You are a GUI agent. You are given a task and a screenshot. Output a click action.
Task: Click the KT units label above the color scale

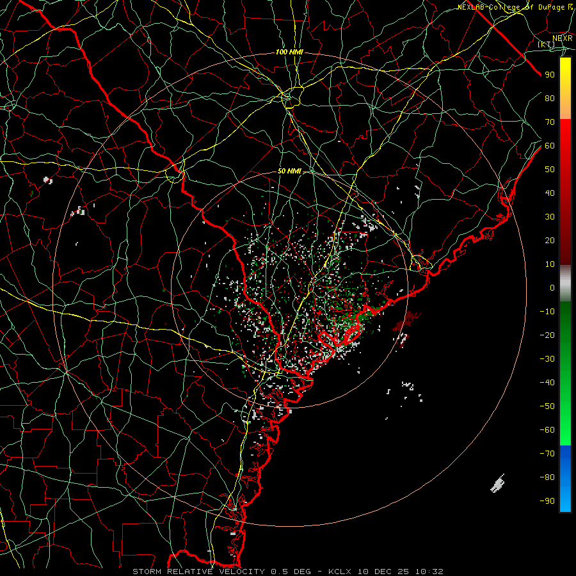pyautogui.click(x=547, y=44)
